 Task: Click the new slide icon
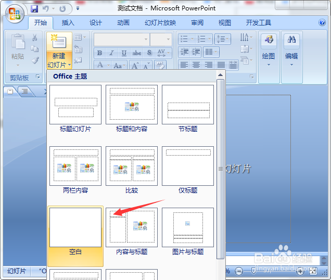pyautogui.click(x=59, y=41)
